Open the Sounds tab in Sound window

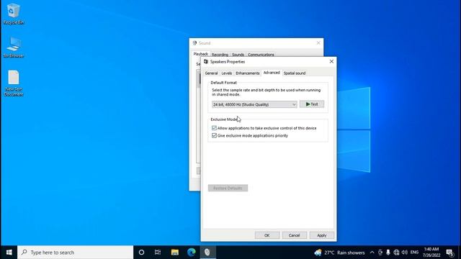(238, 55)
